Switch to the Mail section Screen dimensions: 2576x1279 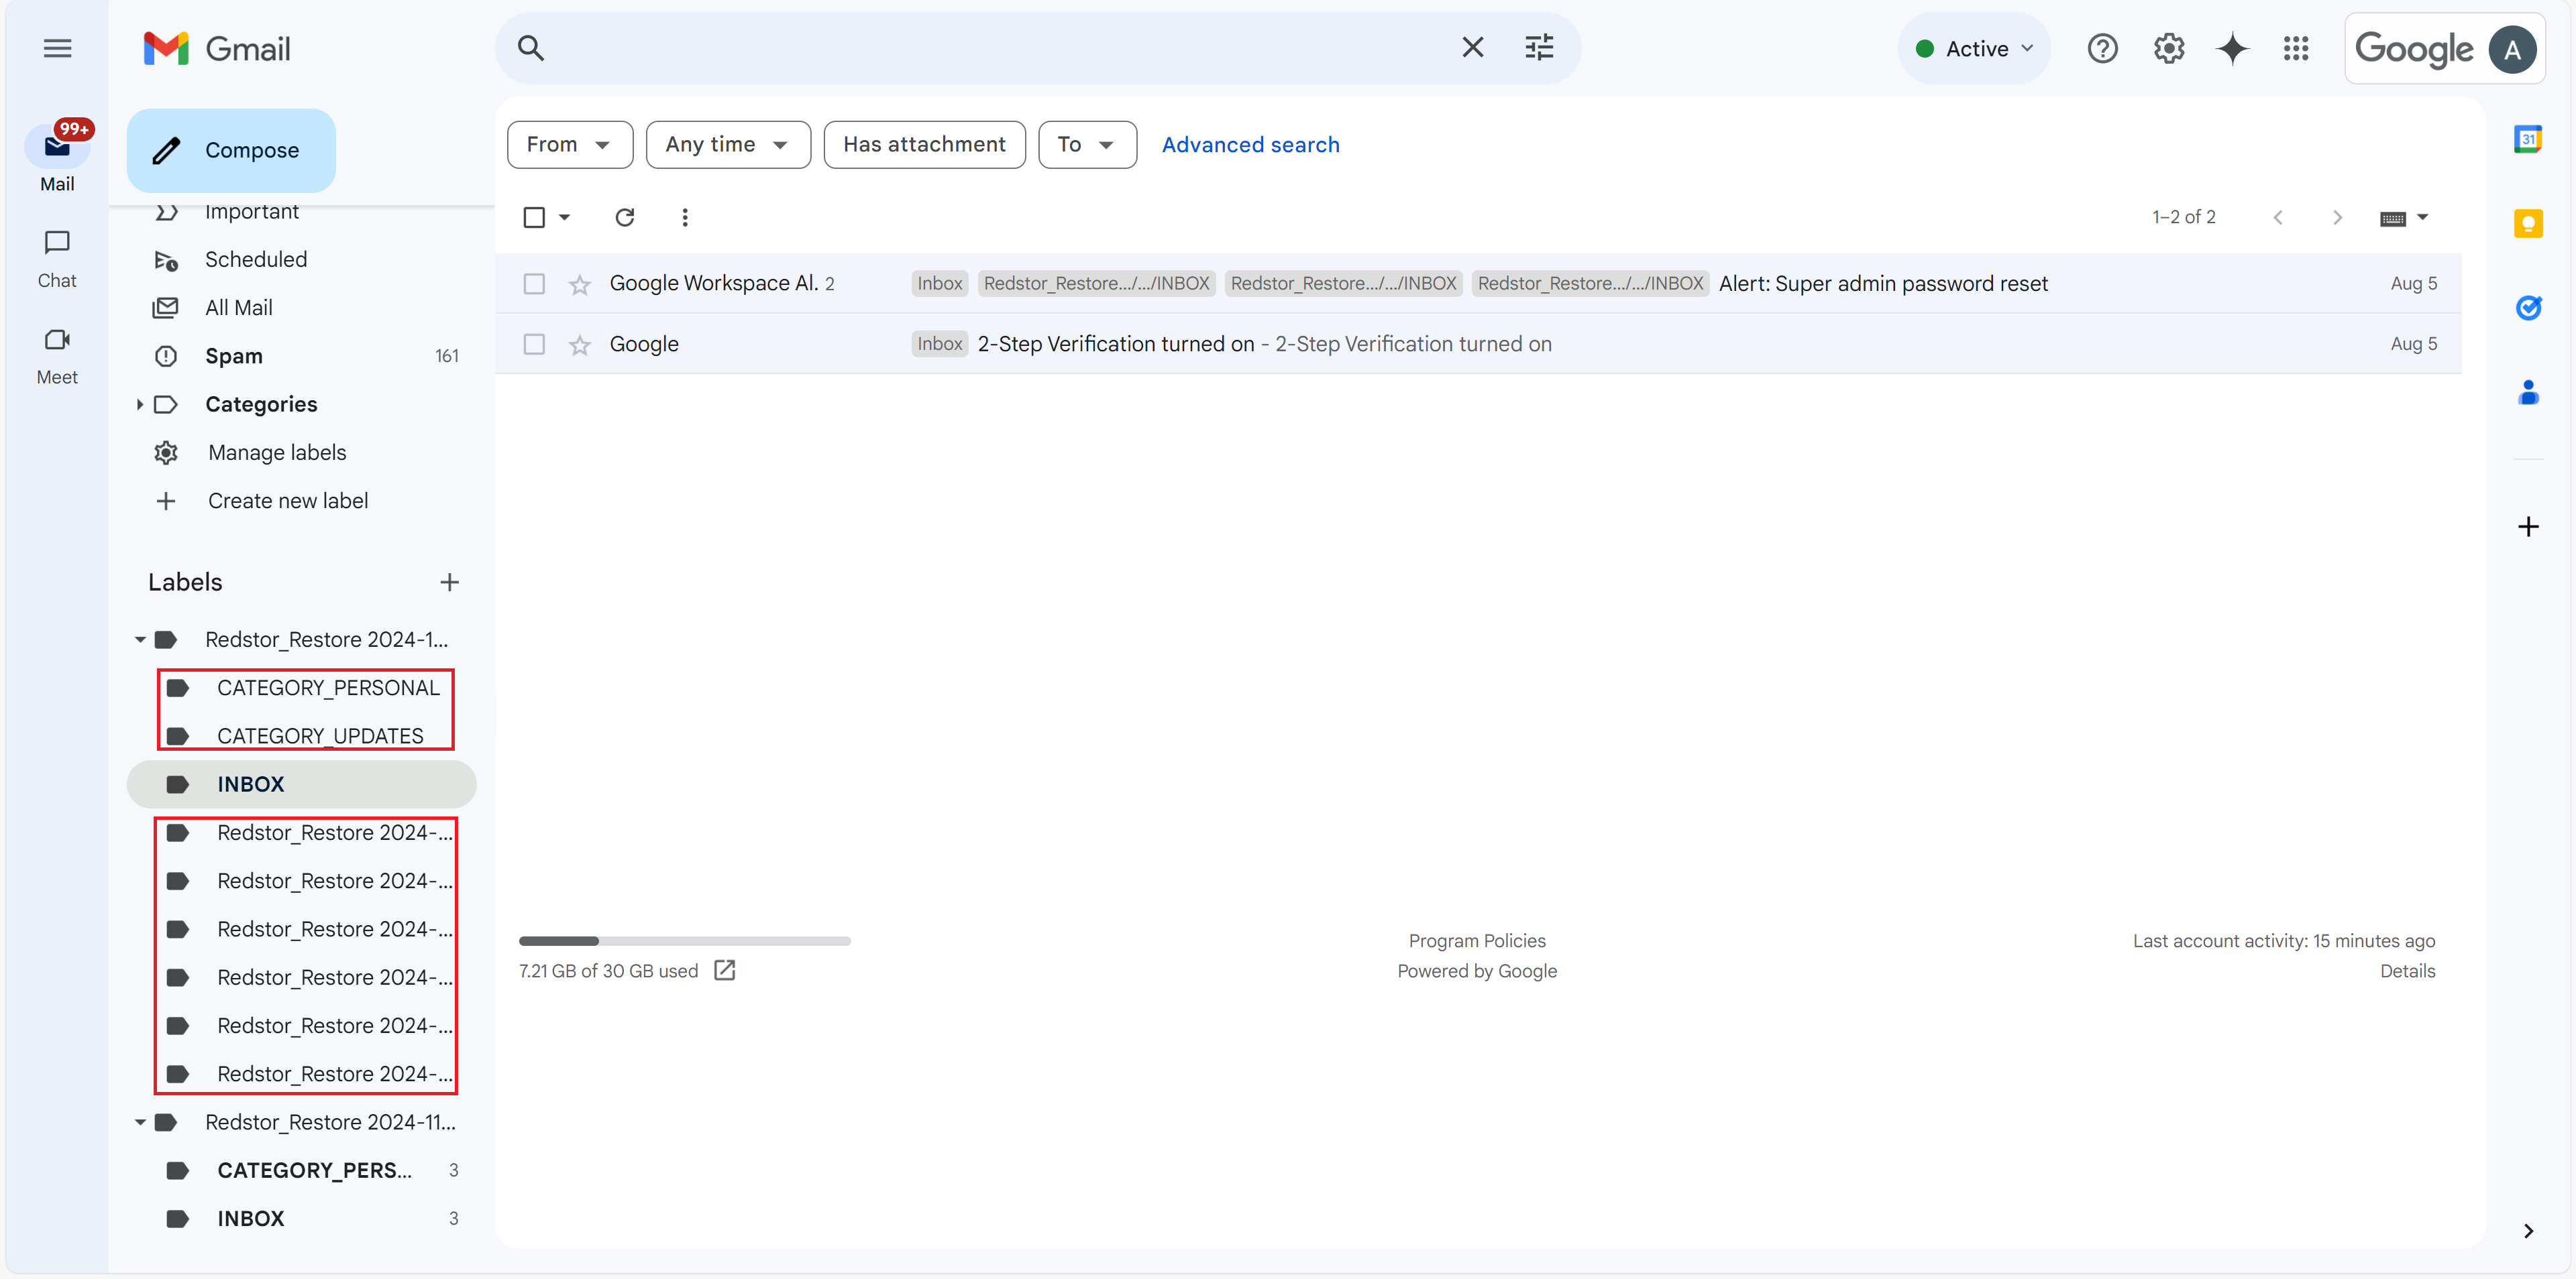[57, 158]
